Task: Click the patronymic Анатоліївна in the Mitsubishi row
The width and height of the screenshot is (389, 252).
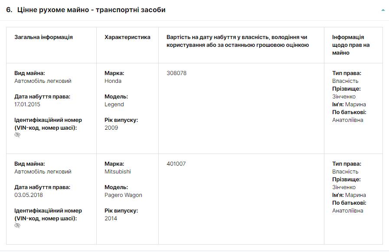Action: coord(348,211)
